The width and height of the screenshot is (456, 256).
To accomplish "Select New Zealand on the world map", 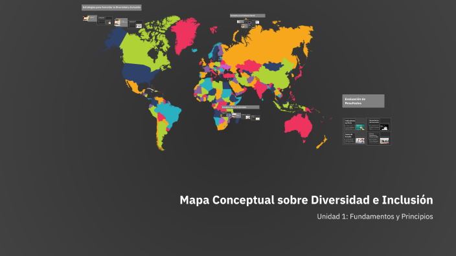I will pos(322,142).
